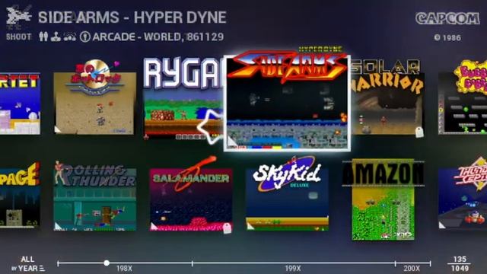The image size is (487, 274).
Task: Open the Rampage game thumbnail
Action: point(20,195)
